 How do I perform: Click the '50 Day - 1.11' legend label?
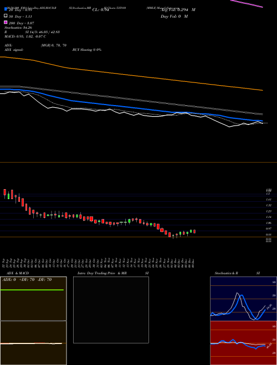coord(20,17)
